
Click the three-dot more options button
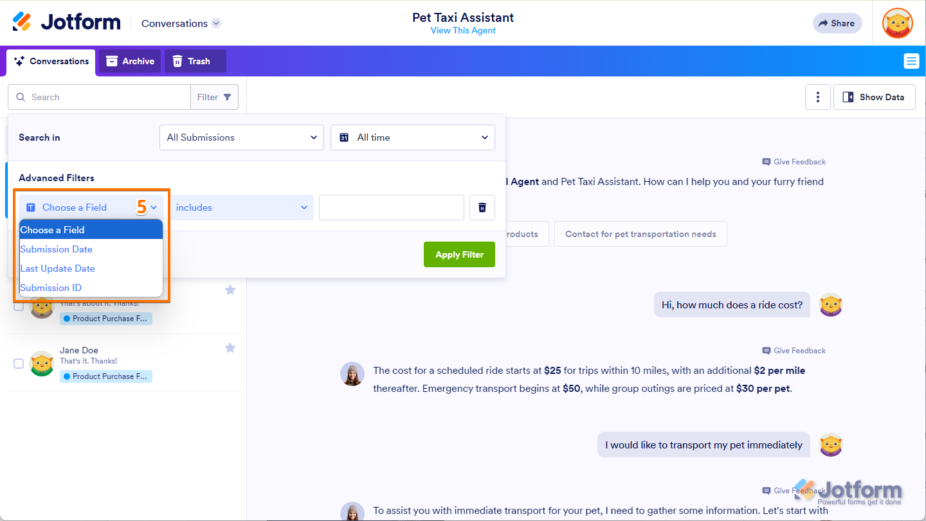817,97
